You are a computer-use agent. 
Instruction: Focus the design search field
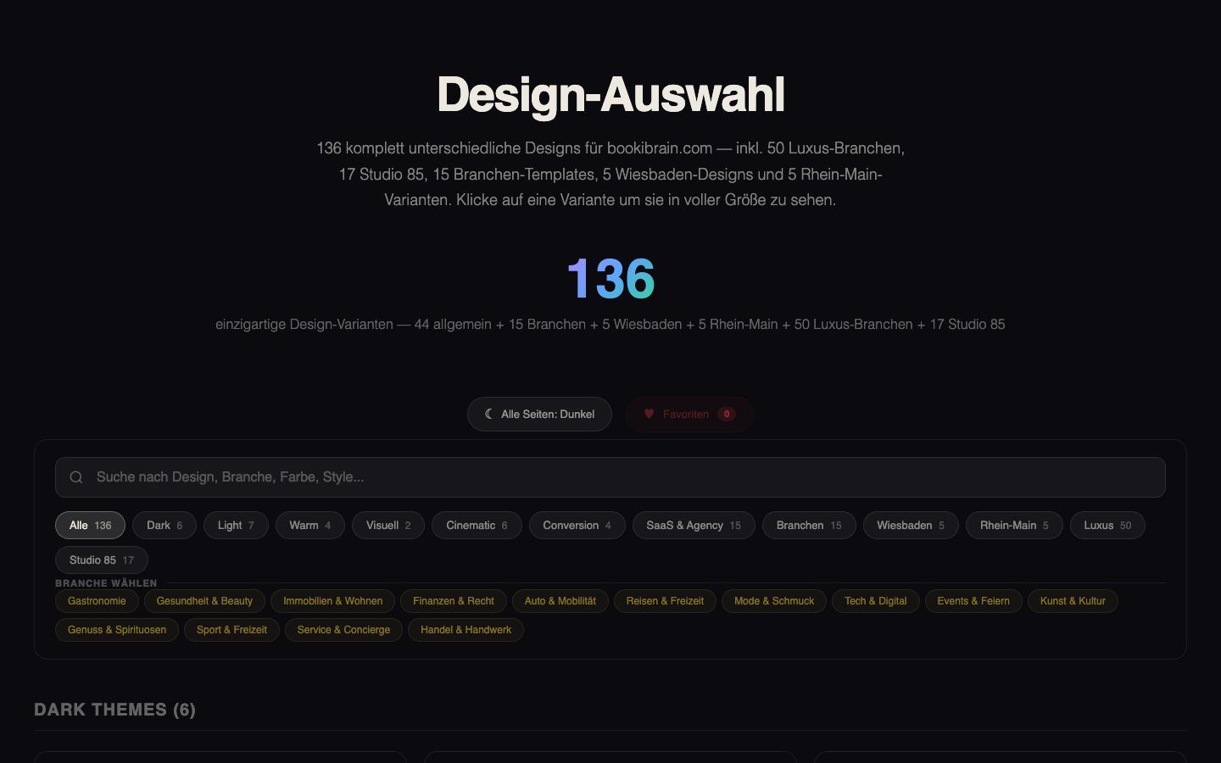610,477
